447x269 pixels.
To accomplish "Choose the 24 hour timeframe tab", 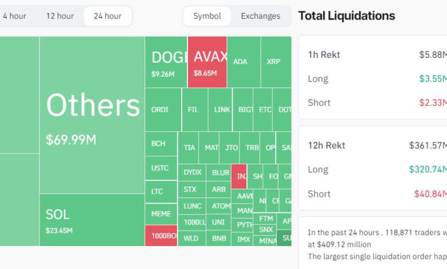I will [107, 16].
